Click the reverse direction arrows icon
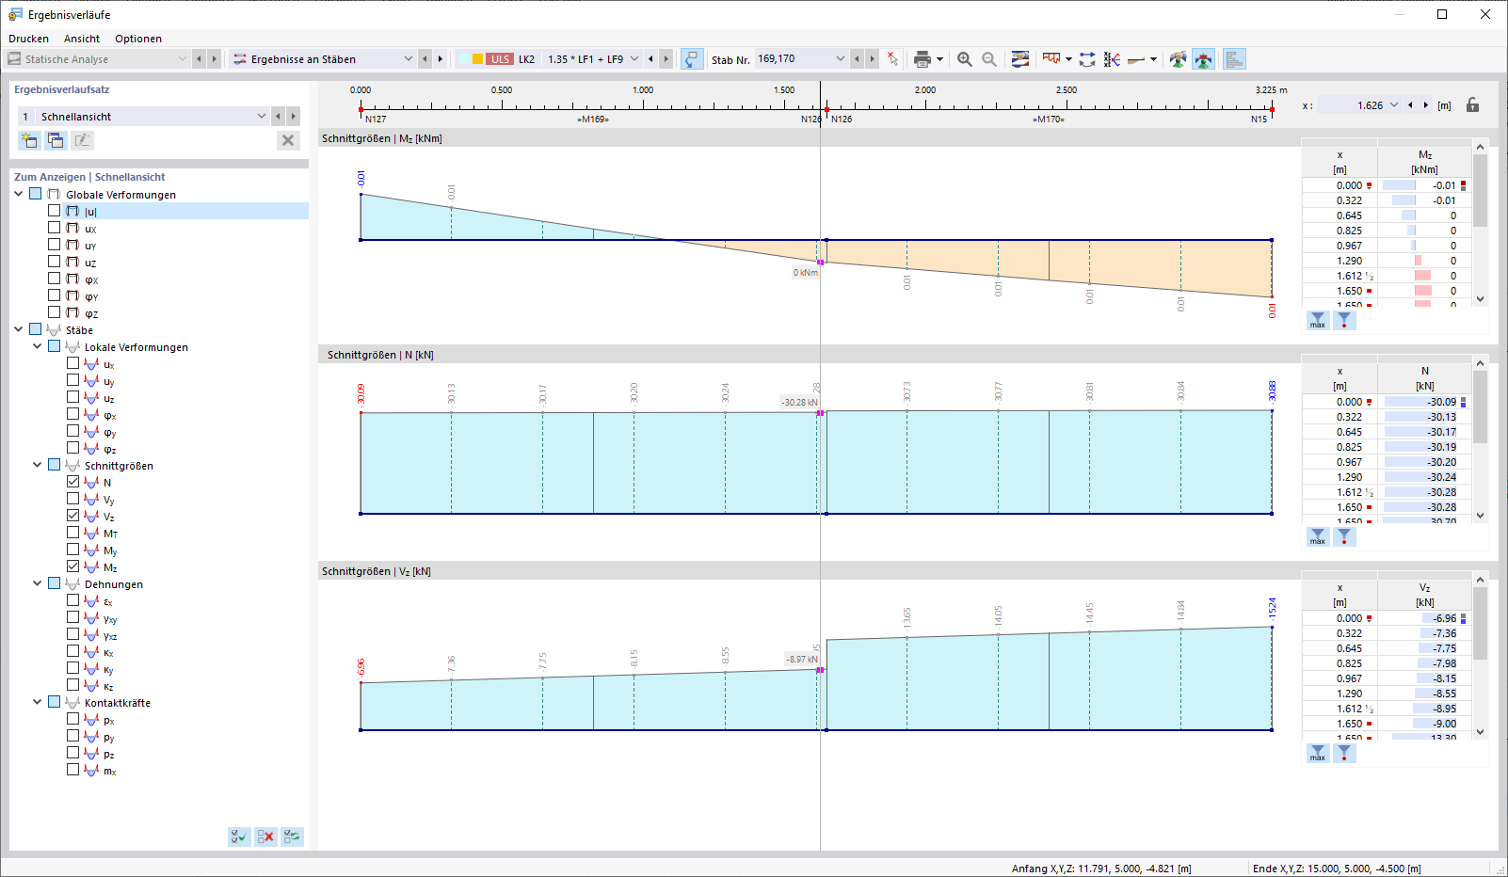The height and width of the screenshot is (877, 1508). 1087,59
